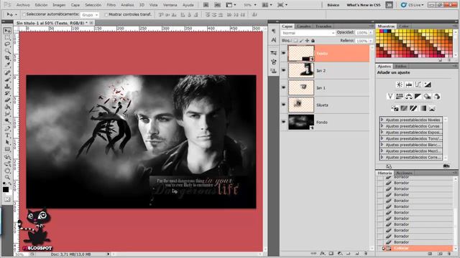
Task: Add a Levels adjustment
Action: tap(409, 85)
